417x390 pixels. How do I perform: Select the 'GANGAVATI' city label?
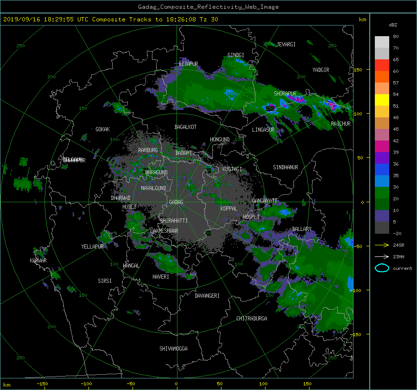265,201
